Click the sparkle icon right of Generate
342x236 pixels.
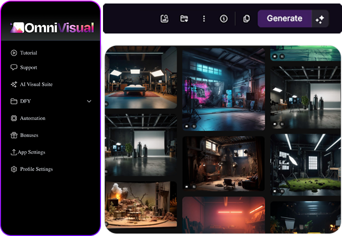point(320,19)
